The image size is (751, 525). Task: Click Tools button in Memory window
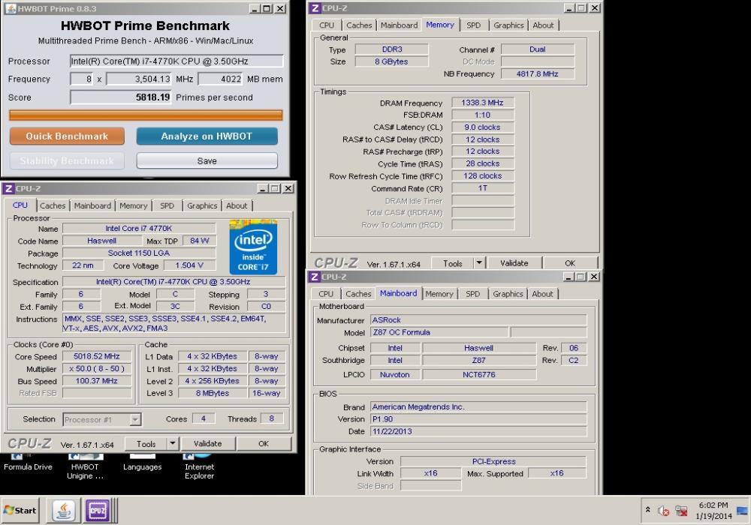coord(453,263)
